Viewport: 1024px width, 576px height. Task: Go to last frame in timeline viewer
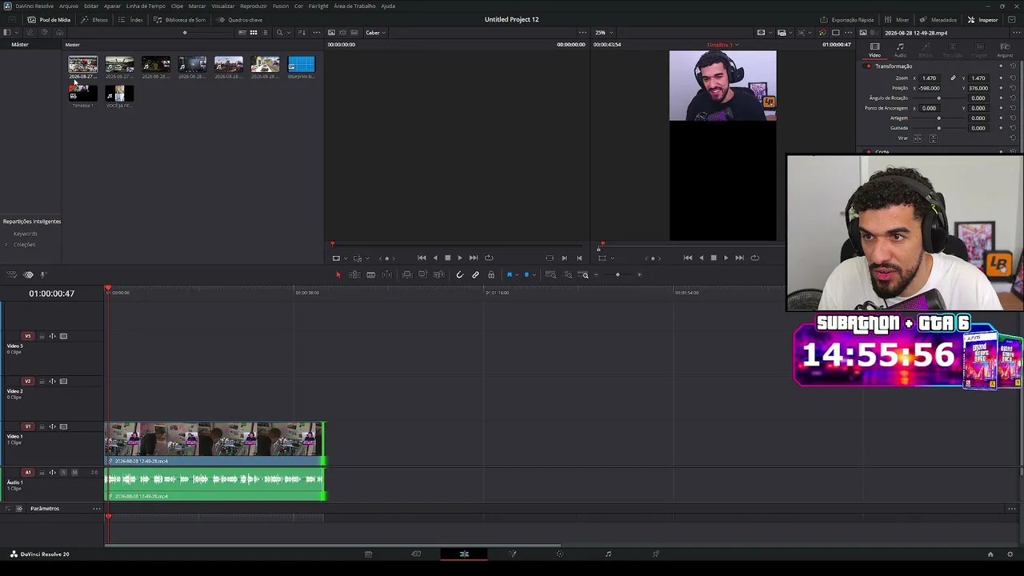tap(739, 258)
